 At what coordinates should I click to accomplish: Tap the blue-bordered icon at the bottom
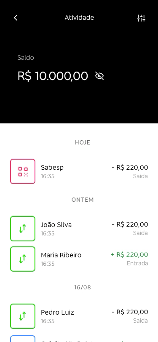click(x=23, y=339)
